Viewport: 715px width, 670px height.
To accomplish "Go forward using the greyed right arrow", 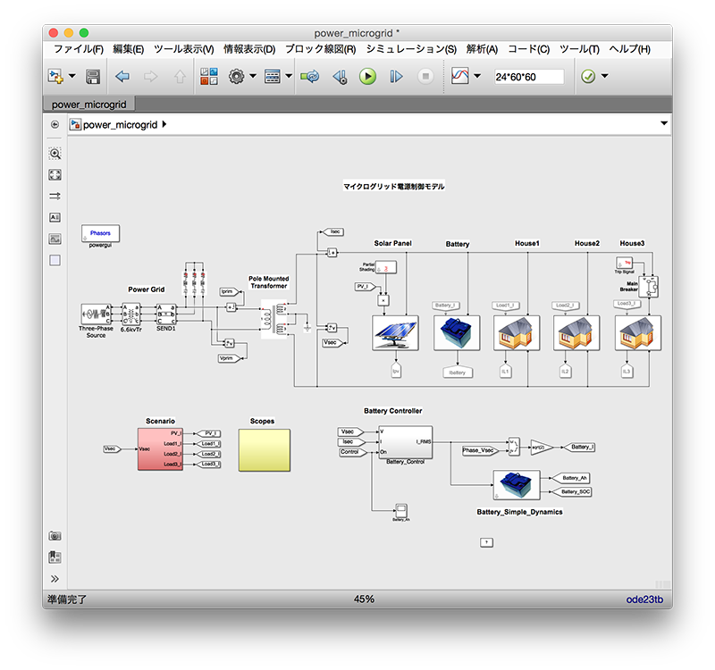I will pos(150,76).
